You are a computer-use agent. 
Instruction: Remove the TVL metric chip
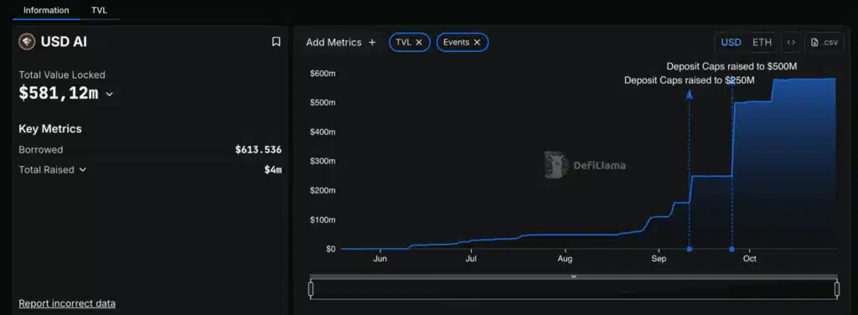419,42
